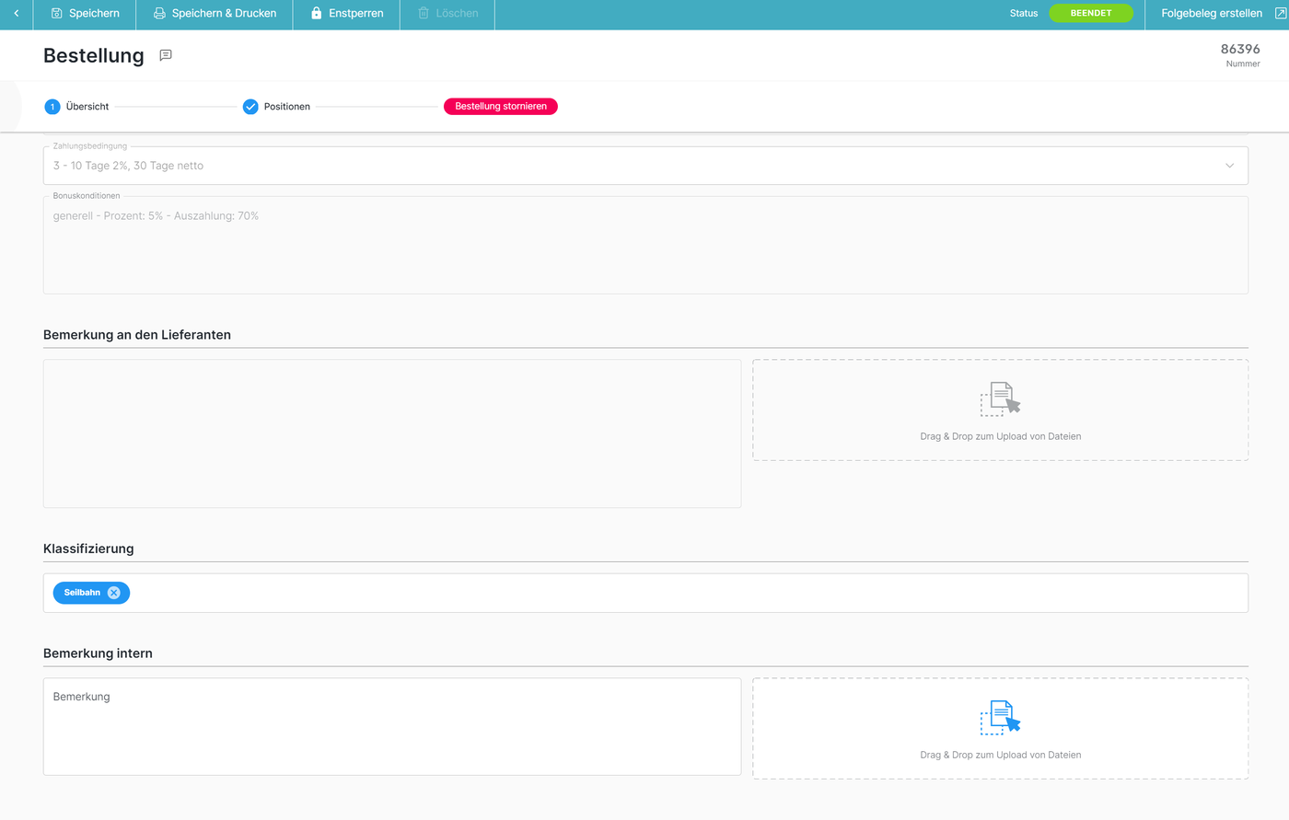Click the Bonuskonditionen text field

coord(644,245)
